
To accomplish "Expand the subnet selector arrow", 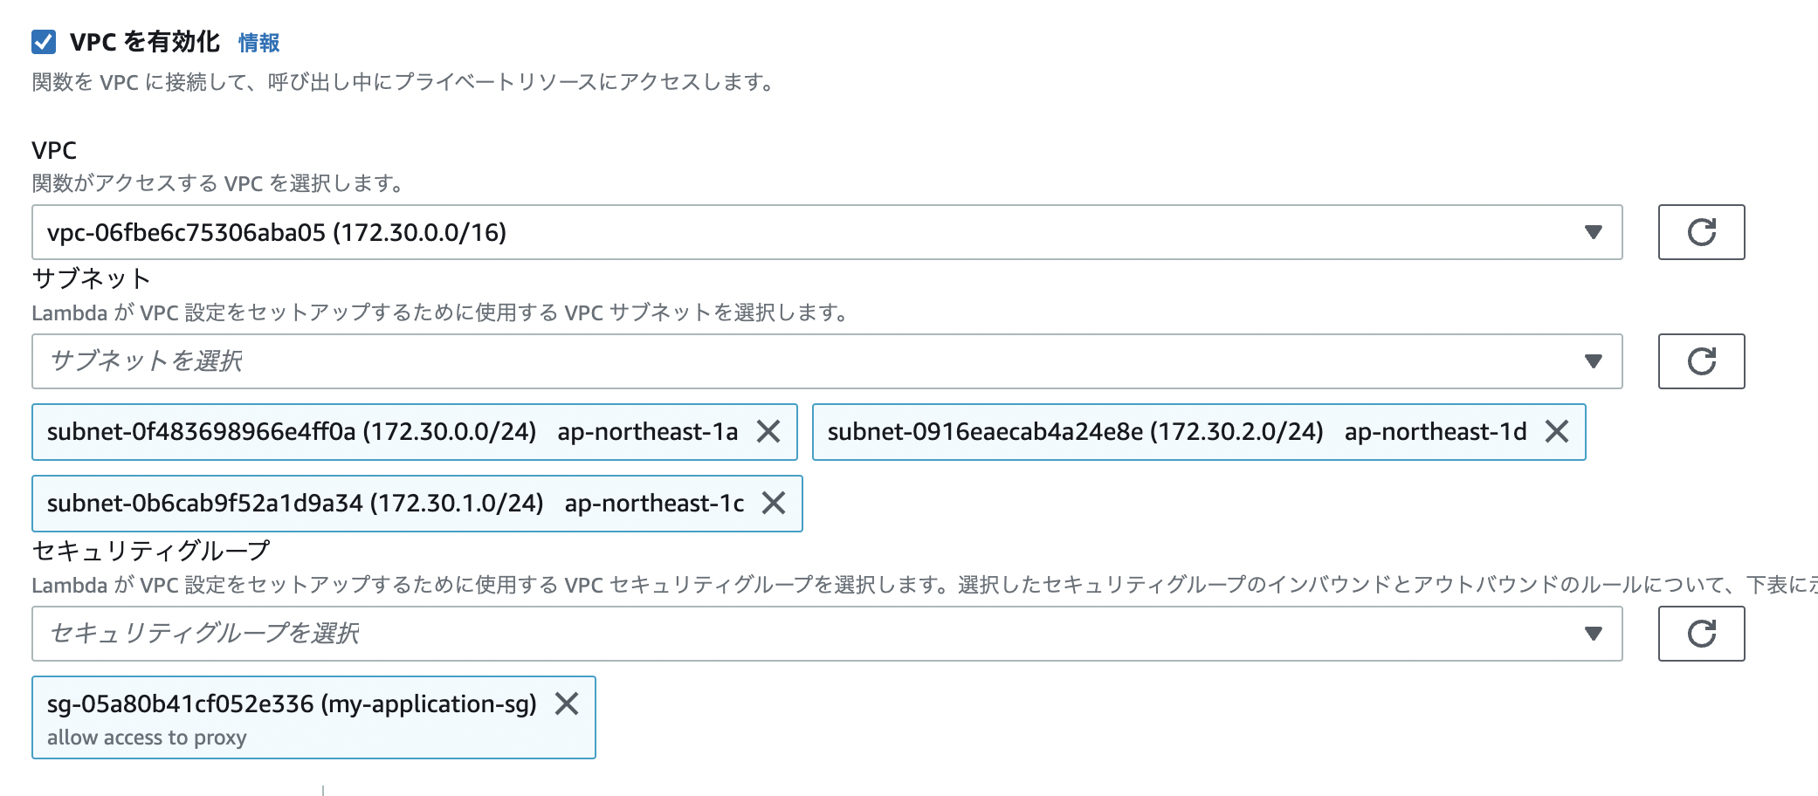I will coord(1594,360).
